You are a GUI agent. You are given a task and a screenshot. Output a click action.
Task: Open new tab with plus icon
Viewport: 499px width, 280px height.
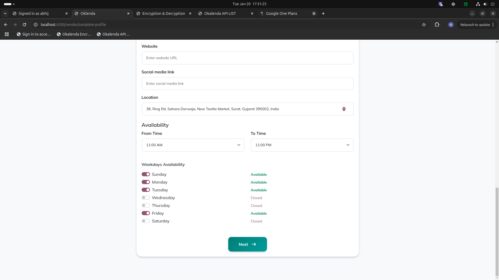(x=323, y=13)
